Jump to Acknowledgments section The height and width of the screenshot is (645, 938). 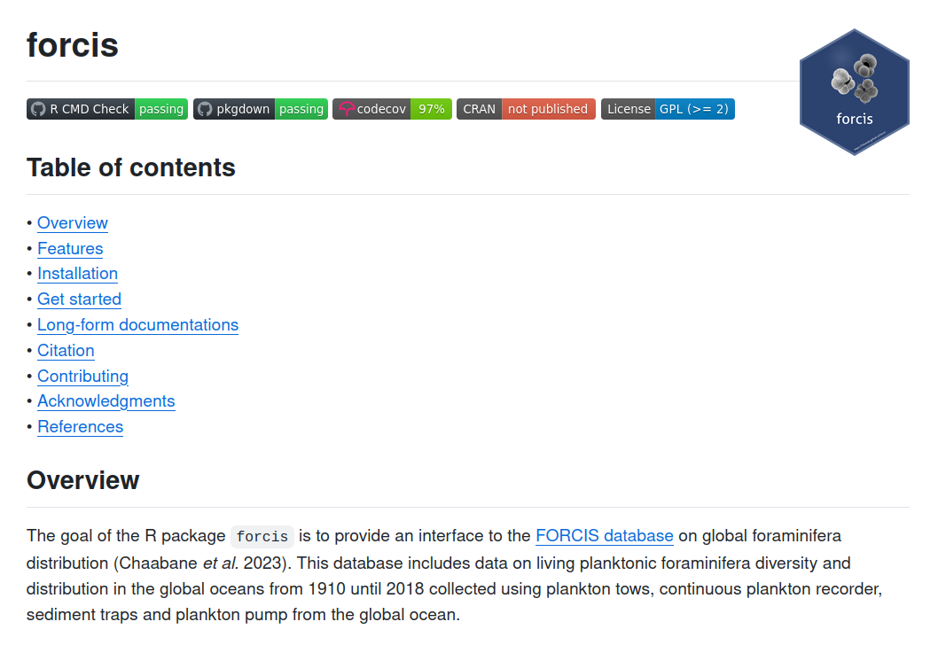tap(106, 401)
